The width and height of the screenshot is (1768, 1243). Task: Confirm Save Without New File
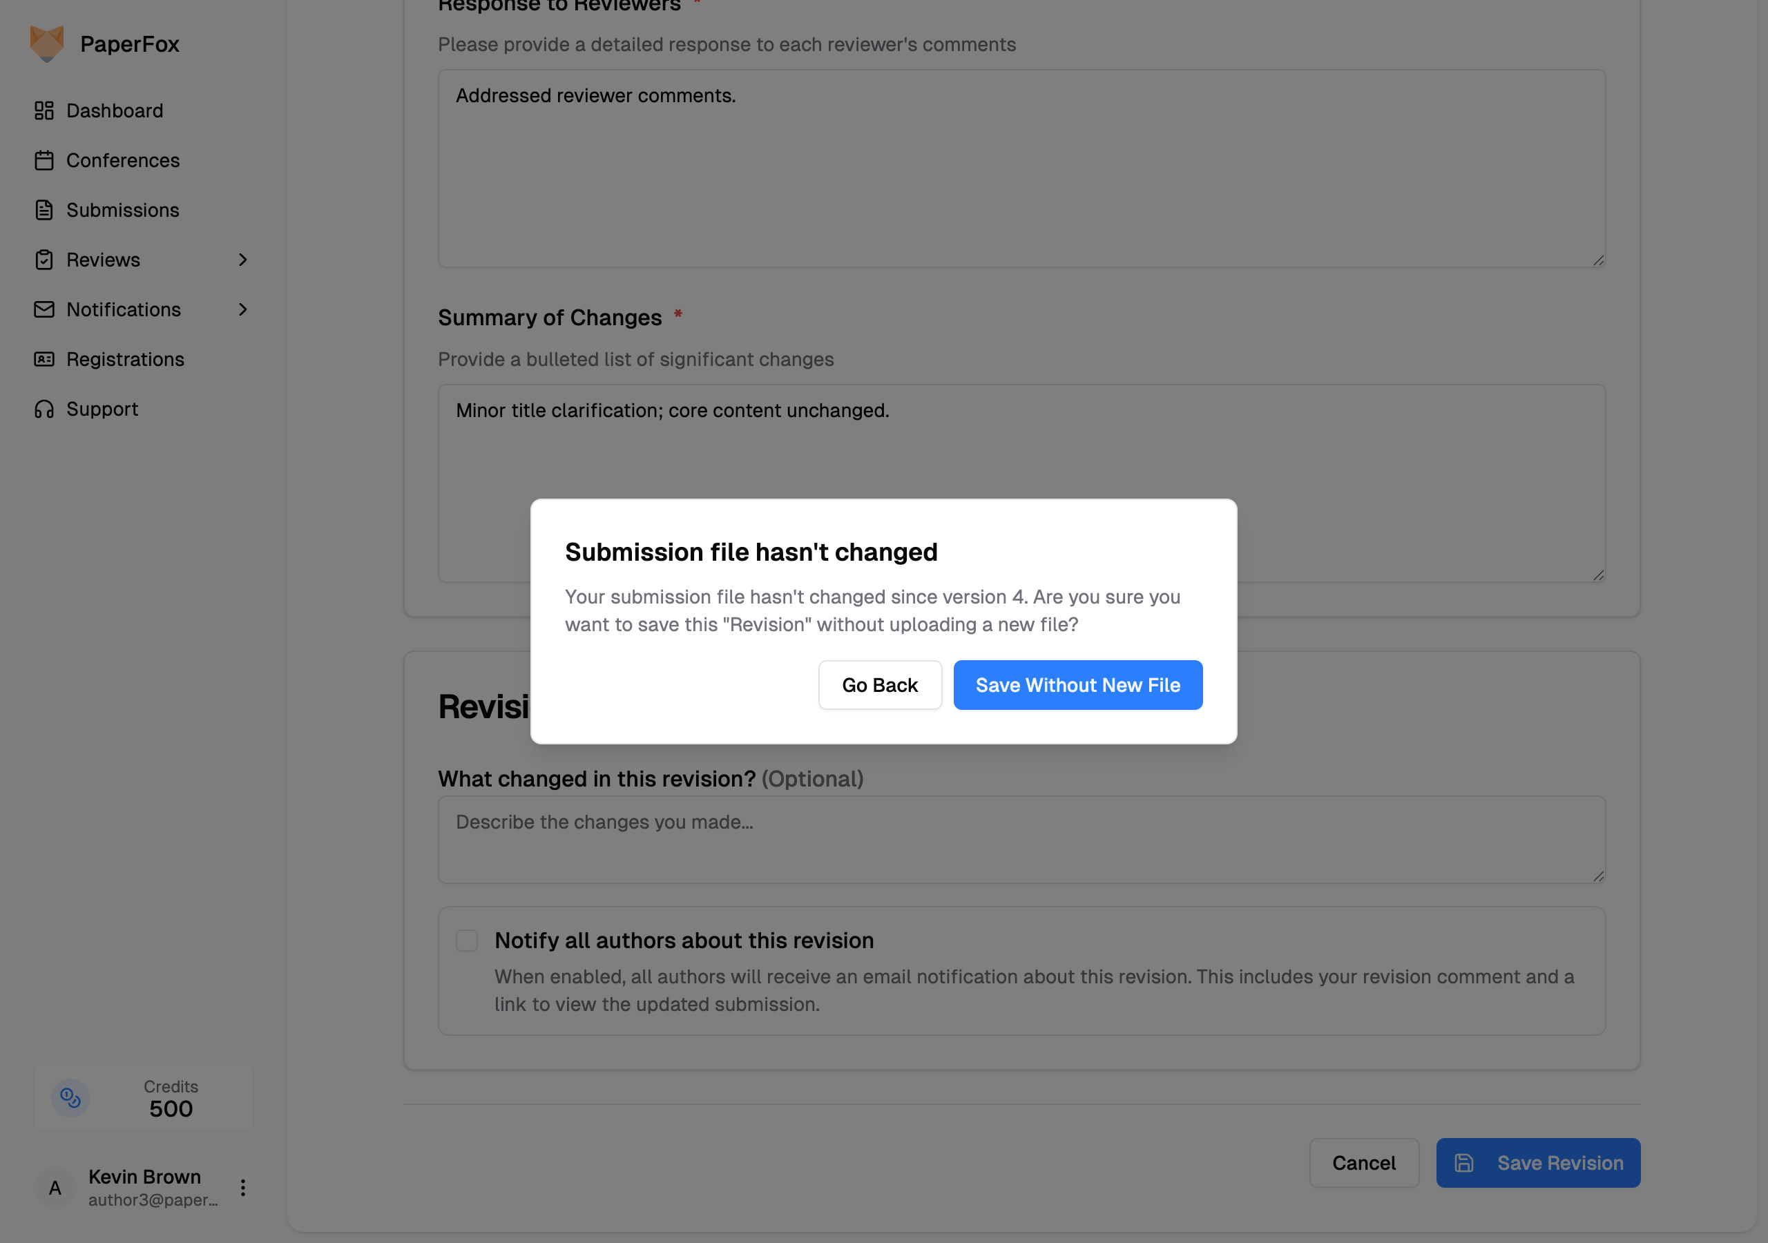click(x=1077, y=684)
